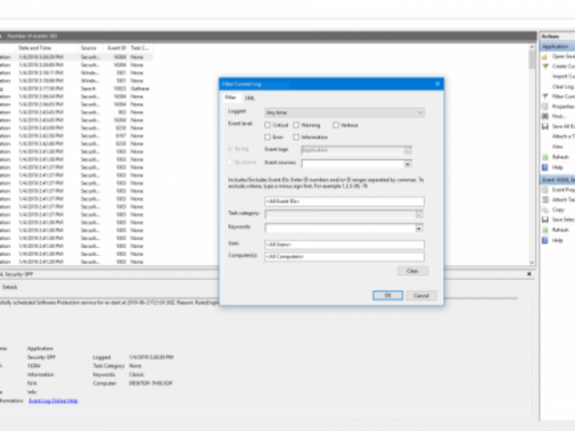Click the event list scroll-down arrow
This screenshot has height=431, width=575.
pyautogui.click(x=532, y=262)
